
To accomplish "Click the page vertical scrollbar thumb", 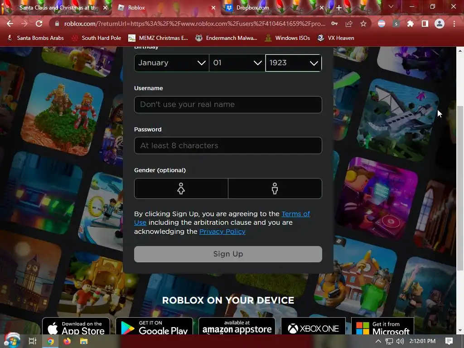I will 460,188.
